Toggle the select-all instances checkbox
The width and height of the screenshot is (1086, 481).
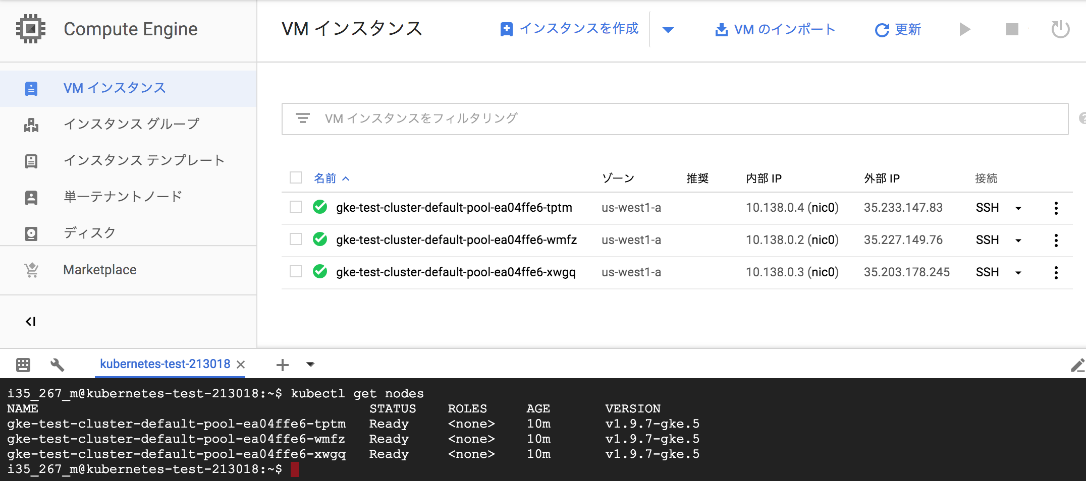tap(296, 178)
